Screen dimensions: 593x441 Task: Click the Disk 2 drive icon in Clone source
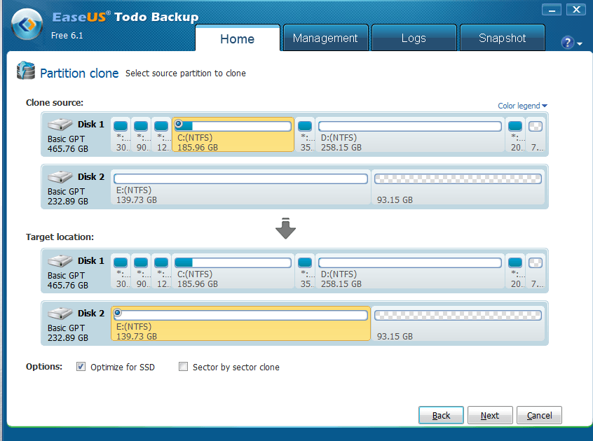click(x=60, y=176)
